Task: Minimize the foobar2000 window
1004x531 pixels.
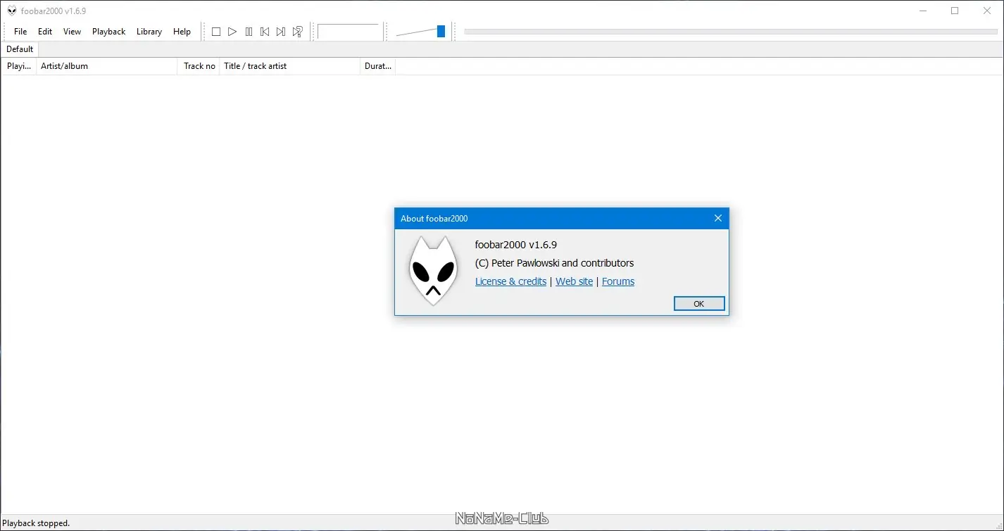Action: tap(923, 11)
